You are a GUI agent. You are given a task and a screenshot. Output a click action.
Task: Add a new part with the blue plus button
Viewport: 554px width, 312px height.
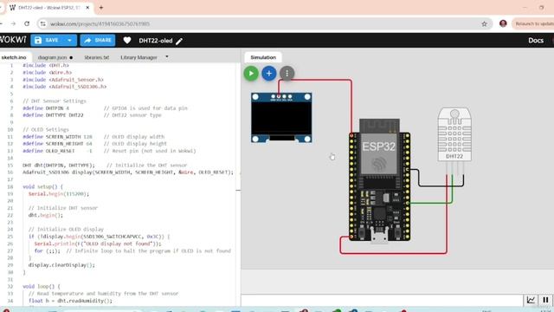pyautogui.click(x=269, y=74)
